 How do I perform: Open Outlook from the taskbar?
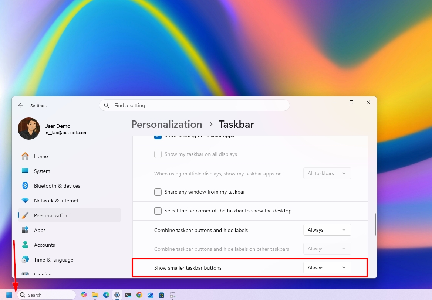click(x=150, y=295)
